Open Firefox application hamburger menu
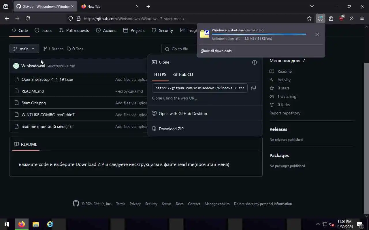The image size is (369, 230). tap(362, 18)
